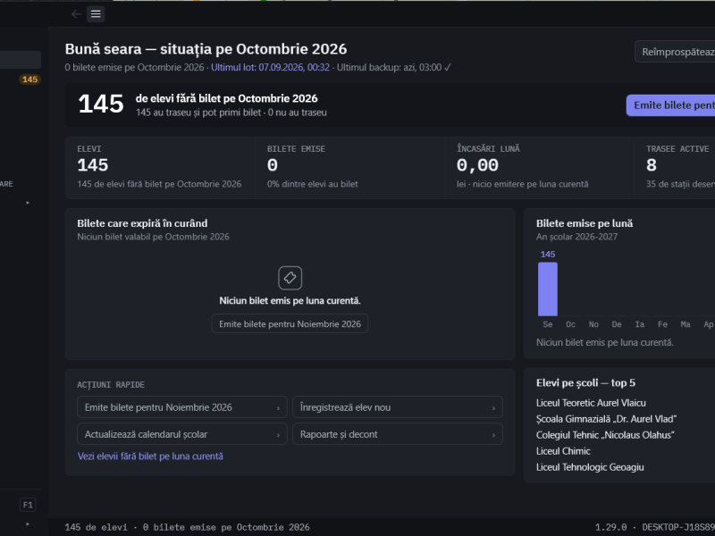Image resolution: width=715 pixels, height=536 pixels.
Task: Open the Ultimul lot: 07.09.2026, 00:32 link
Action: [x=271, y=68]
